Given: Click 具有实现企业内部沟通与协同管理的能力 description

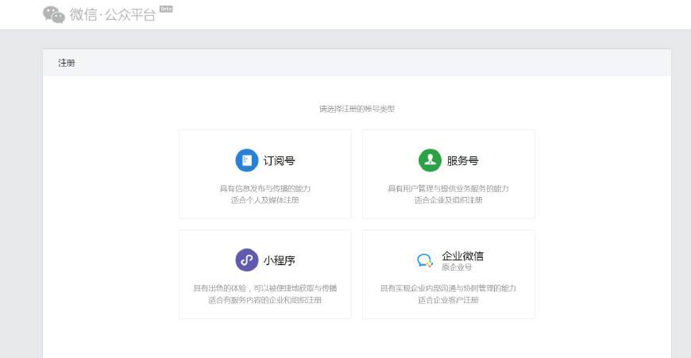Looking at the screenshot, I should (448, 288).
